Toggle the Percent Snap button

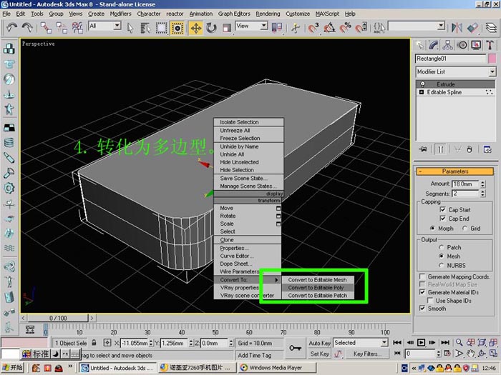tap(345, 28)
